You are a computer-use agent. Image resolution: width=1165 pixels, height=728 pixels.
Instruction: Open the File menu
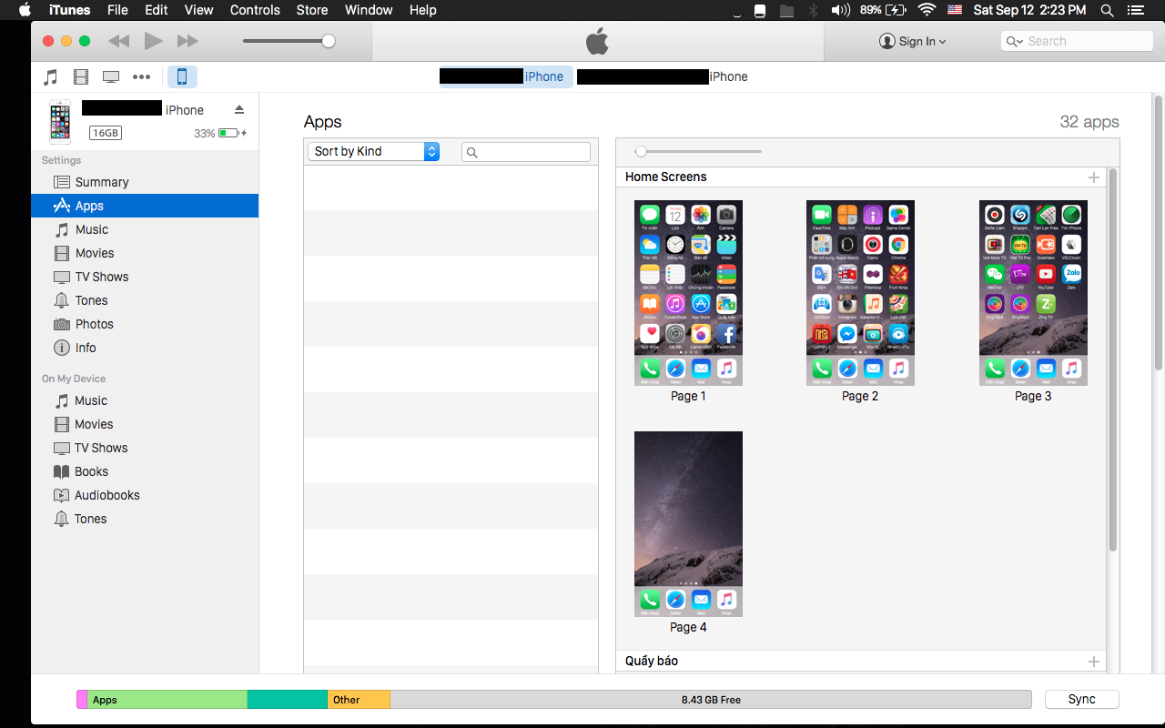point(117,10)
